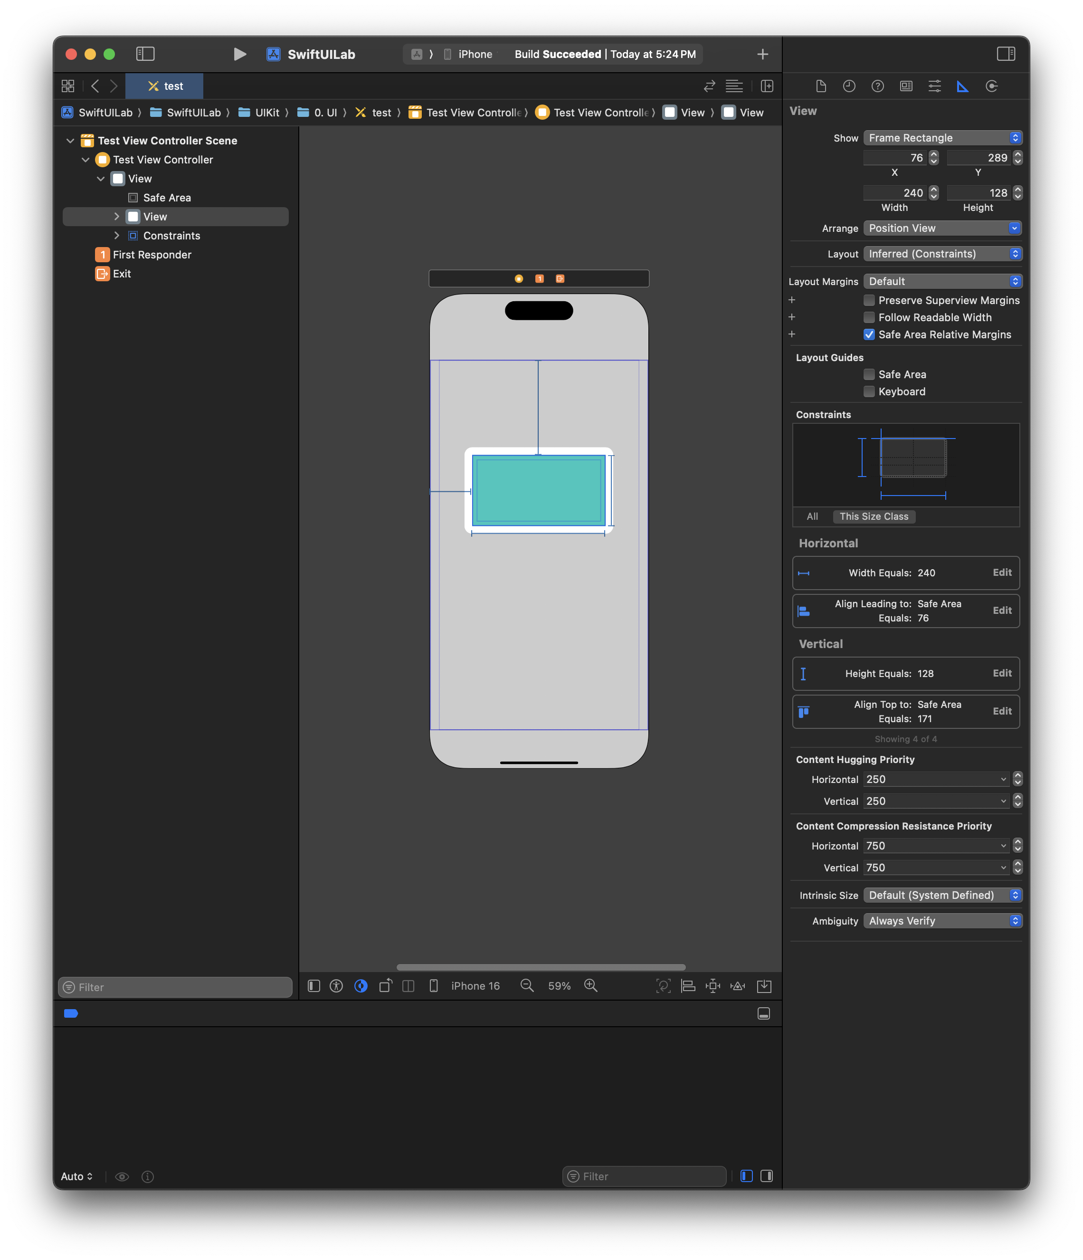
Task: Open the related items grid icon
Action: (68, 86)
